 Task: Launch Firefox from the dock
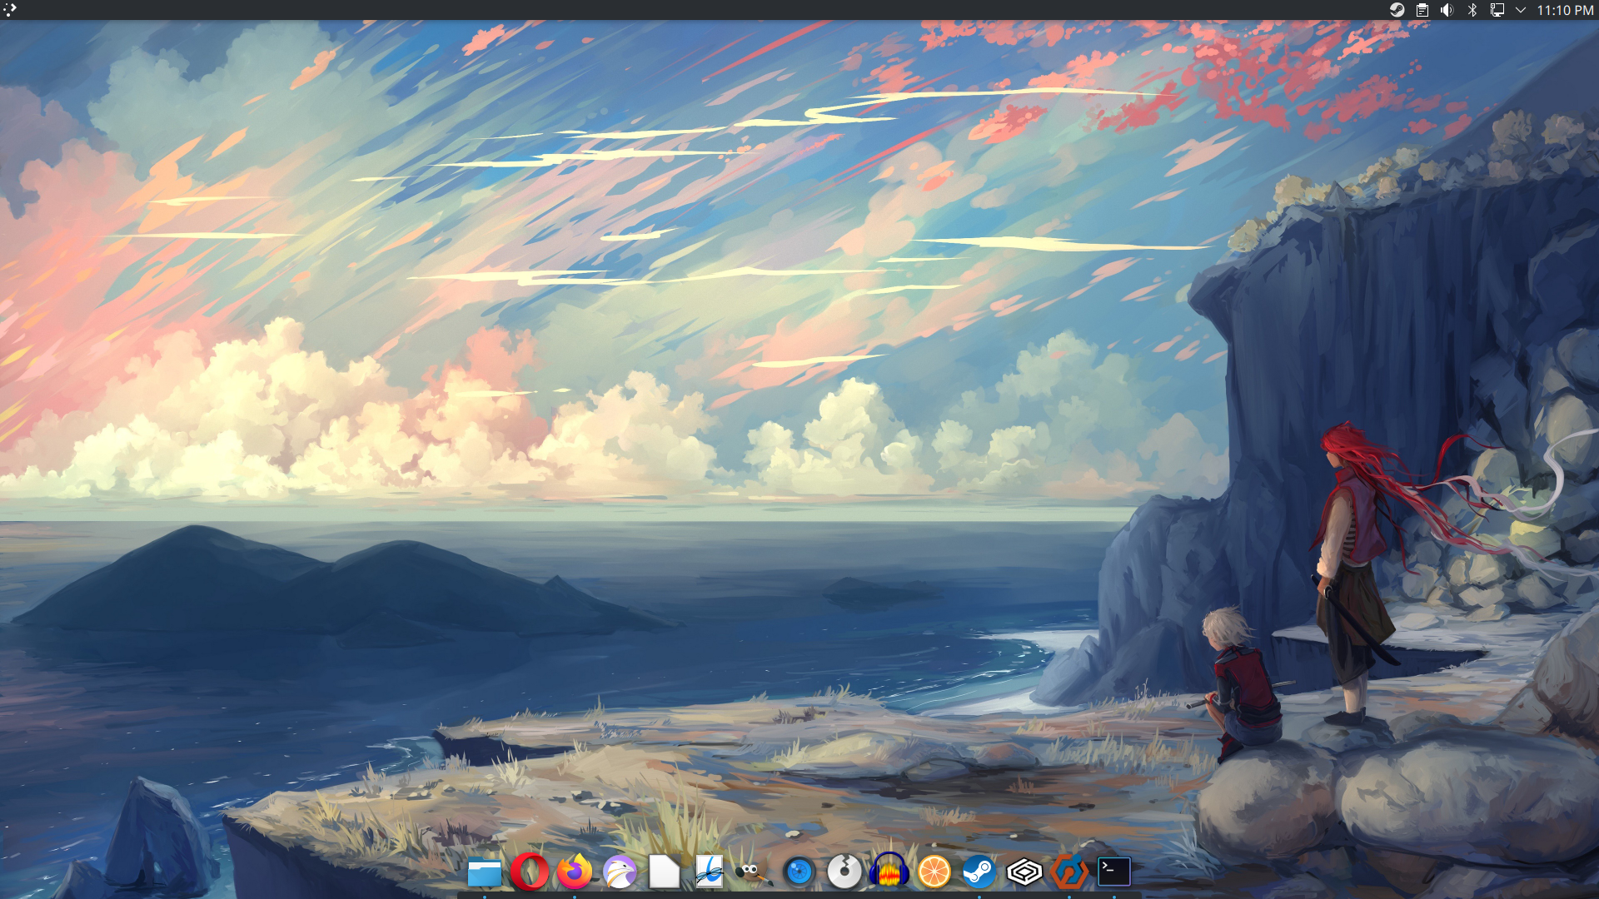(575, 872)
